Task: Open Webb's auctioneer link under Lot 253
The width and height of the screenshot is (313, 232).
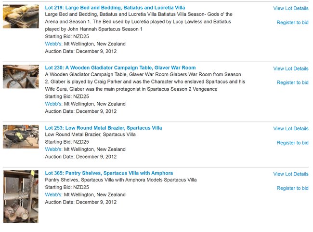Action: point(53,149)
